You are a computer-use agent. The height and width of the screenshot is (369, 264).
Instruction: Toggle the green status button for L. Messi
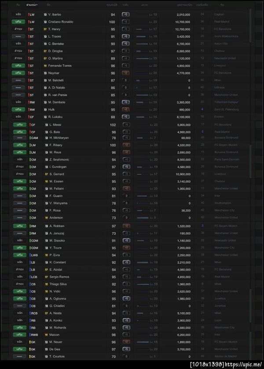coord(19,125)
